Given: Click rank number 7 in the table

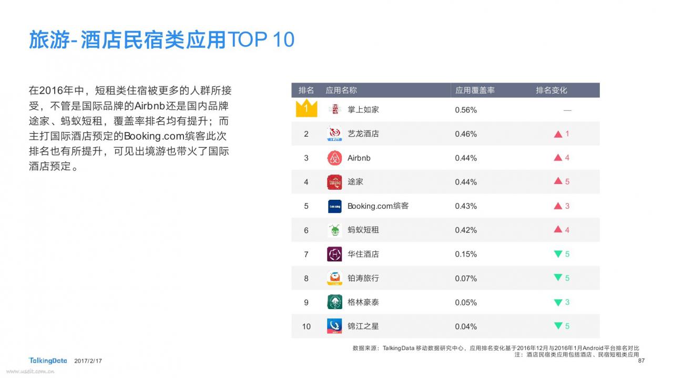Looking at the screenshot, I should point(306,254).
